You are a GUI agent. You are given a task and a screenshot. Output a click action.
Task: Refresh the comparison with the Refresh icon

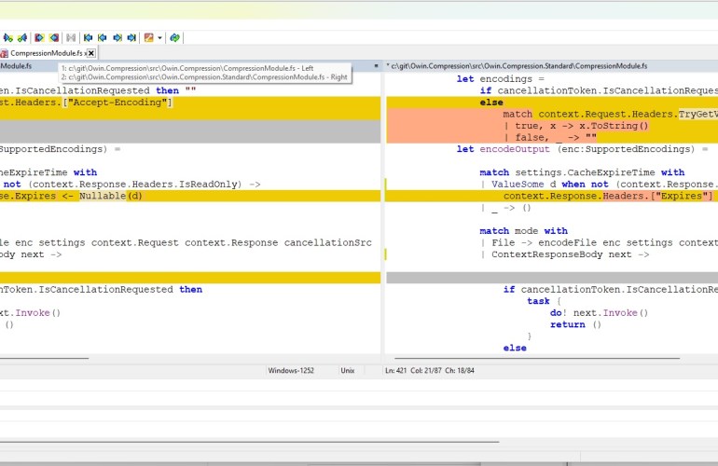(174, 38)
